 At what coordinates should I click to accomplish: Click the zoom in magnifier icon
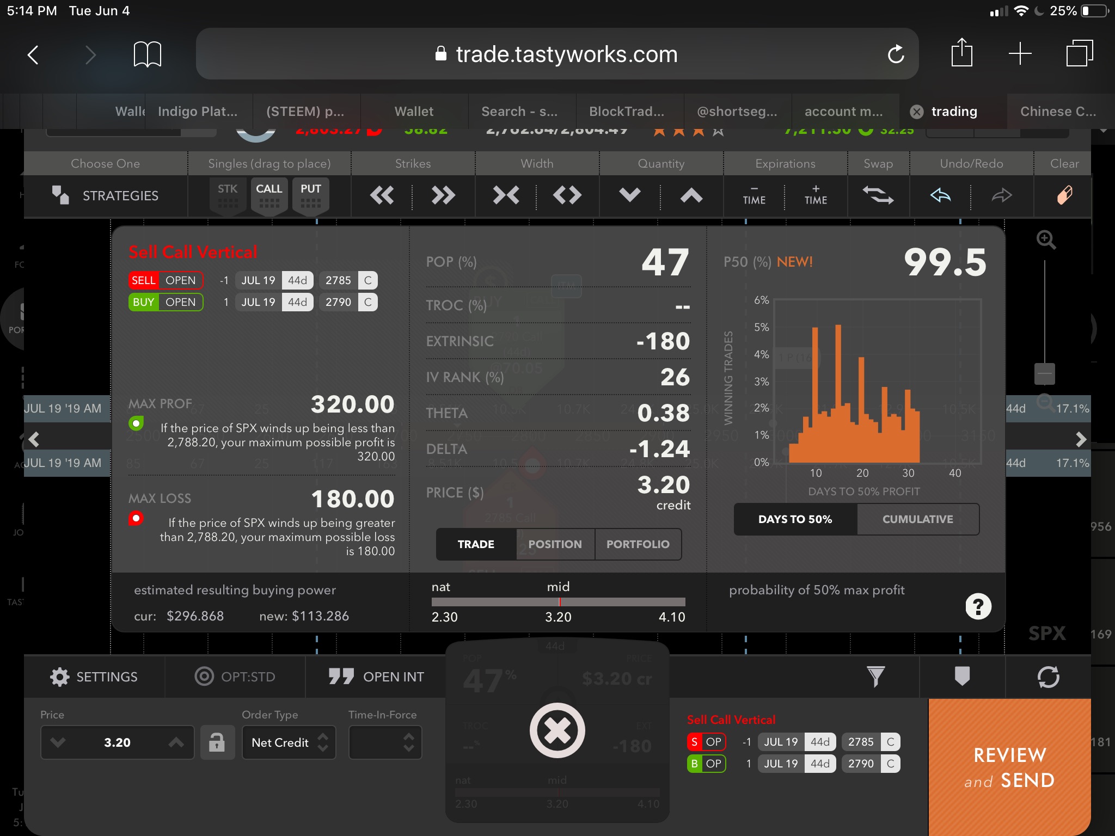point(1046,239)
